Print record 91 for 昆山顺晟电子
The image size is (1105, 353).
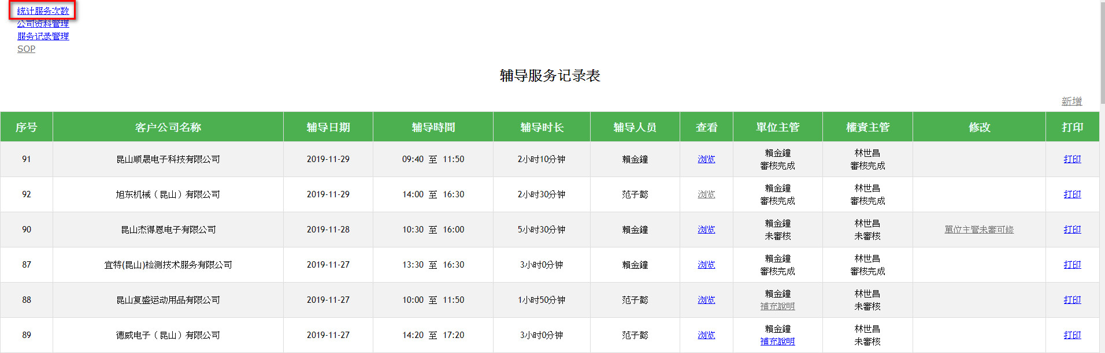1072,159
